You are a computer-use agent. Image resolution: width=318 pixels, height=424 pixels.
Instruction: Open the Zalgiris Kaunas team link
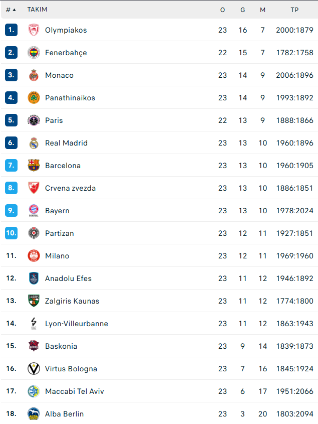click(72, 301)
